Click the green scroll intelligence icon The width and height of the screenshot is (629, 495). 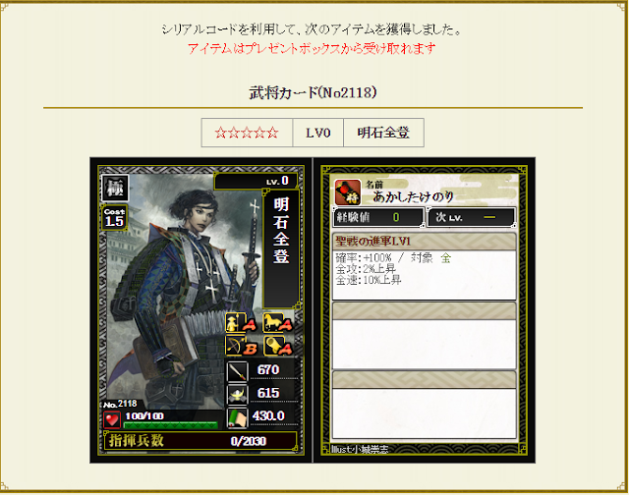pos(237,417)
